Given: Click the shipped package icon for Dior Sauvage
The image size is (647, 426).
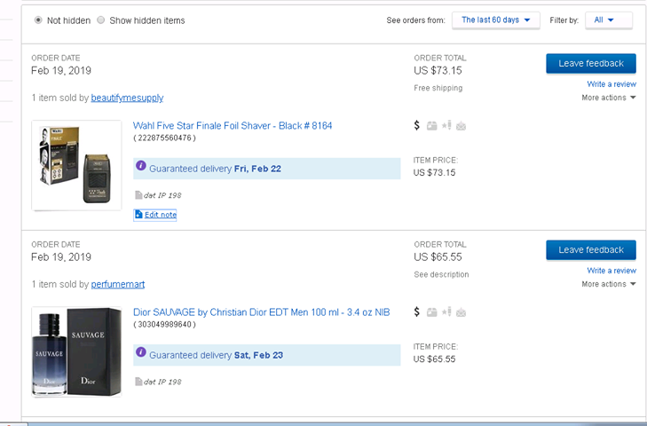Looking at the screenshot, I should 431,312.
